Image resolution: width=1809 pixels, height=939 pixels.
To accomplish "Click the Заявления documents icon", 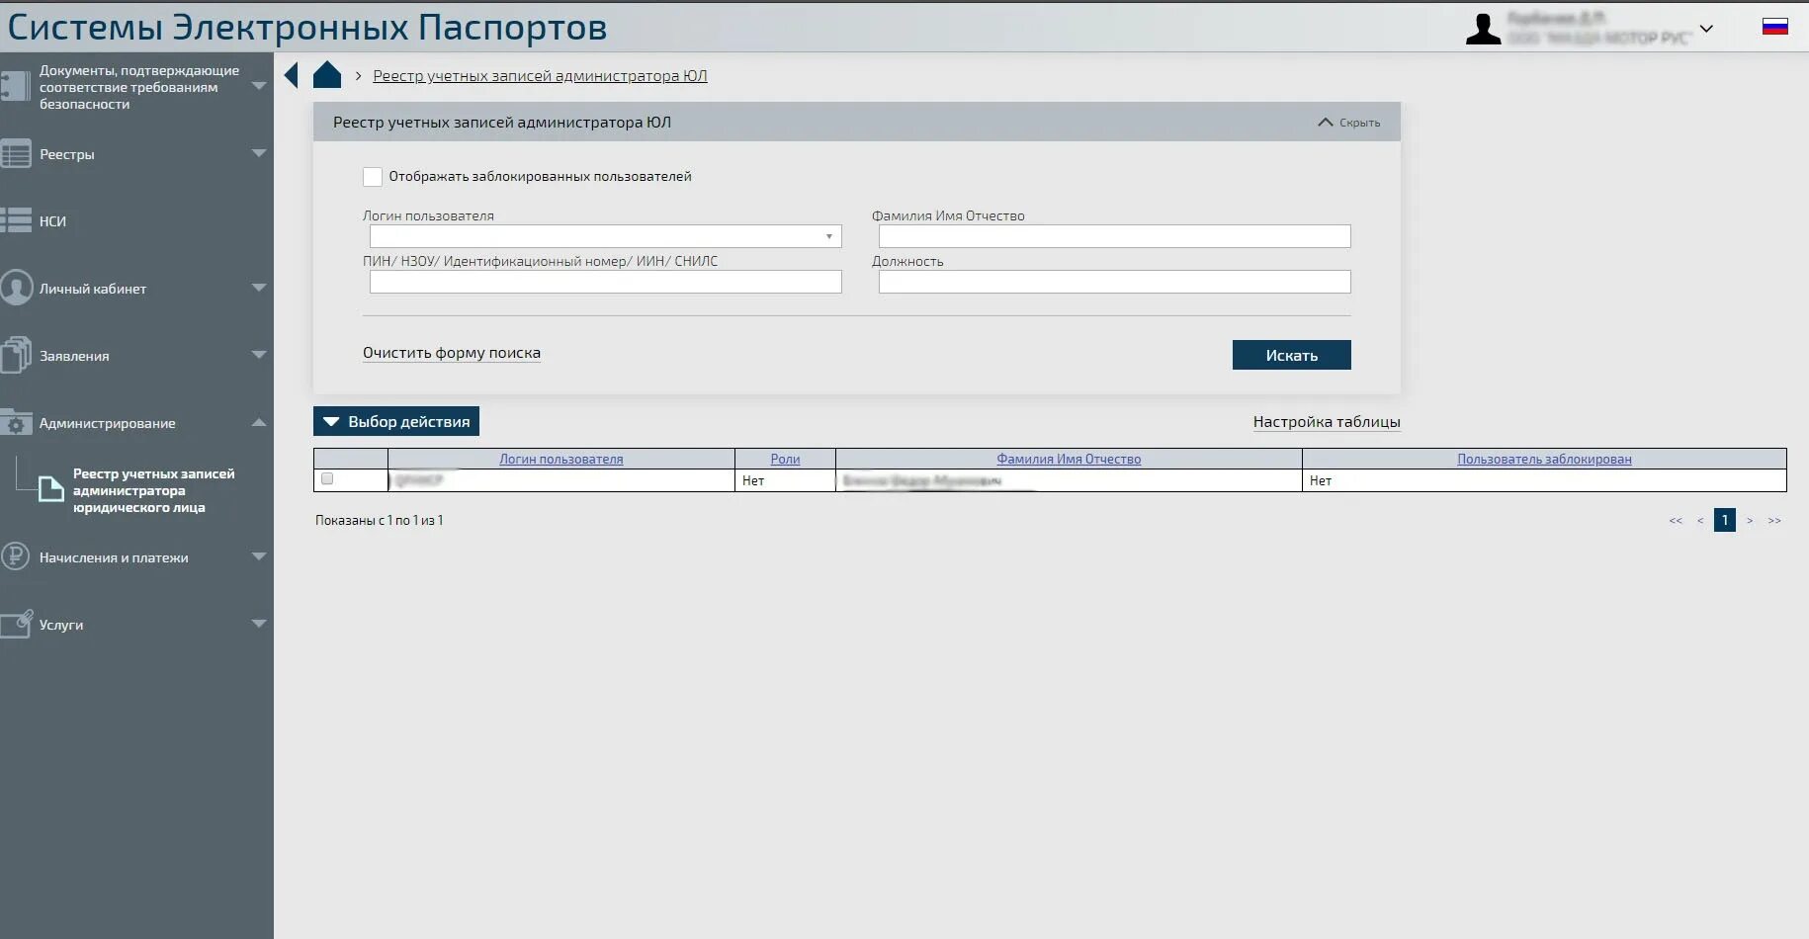I will click(16, 355).
